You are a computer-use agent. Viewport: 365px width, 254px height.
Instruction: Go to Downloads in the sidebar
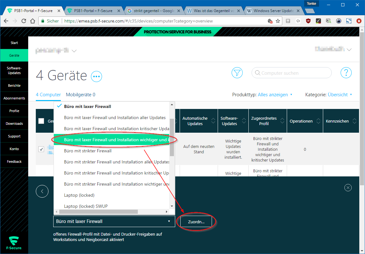click(14, 124)
